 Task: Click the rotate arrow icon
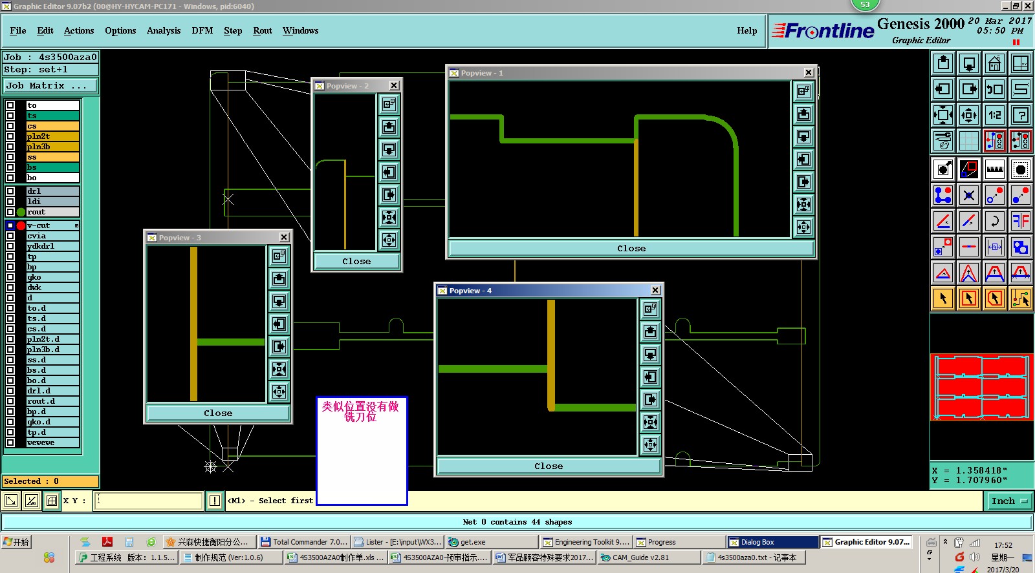click(995, 221)
